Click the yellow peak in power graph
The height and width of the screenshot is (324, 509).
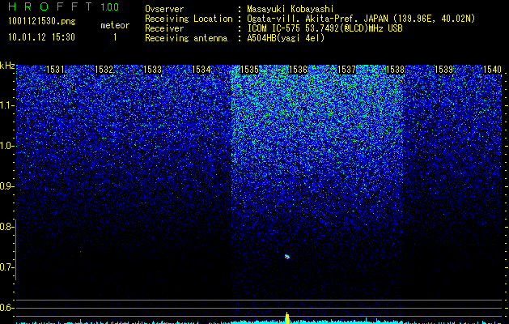coord(287,318)
